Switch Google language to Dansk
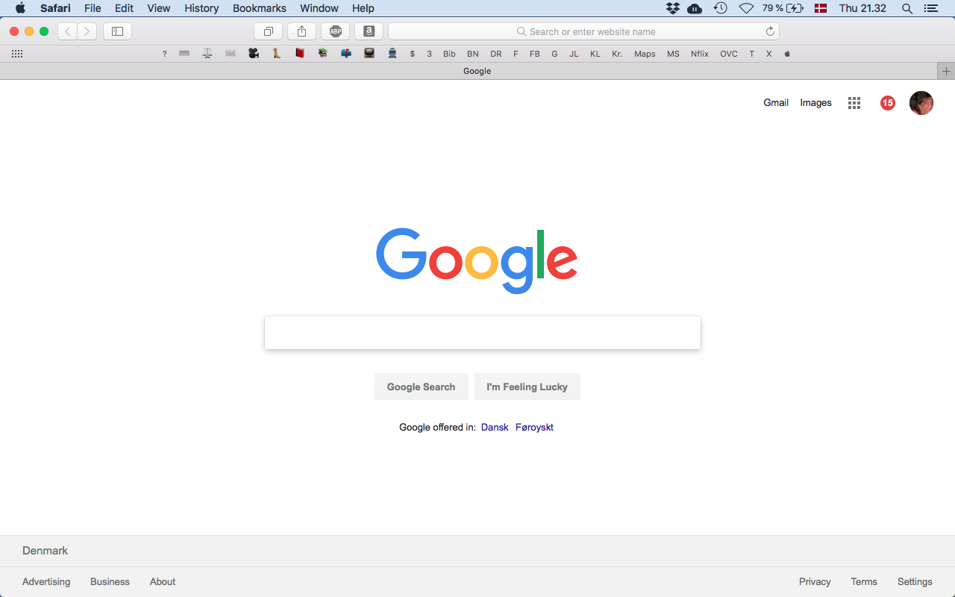The width and height of the screenshot is (955, 597). coord(495,428)
